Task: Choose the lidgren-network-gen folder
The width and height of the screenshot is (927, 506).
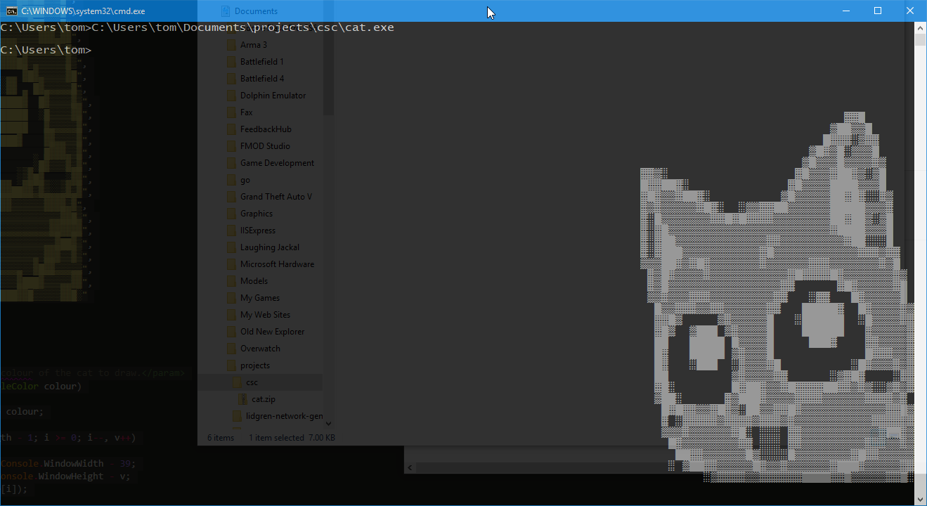Action: tap(284, 416)
